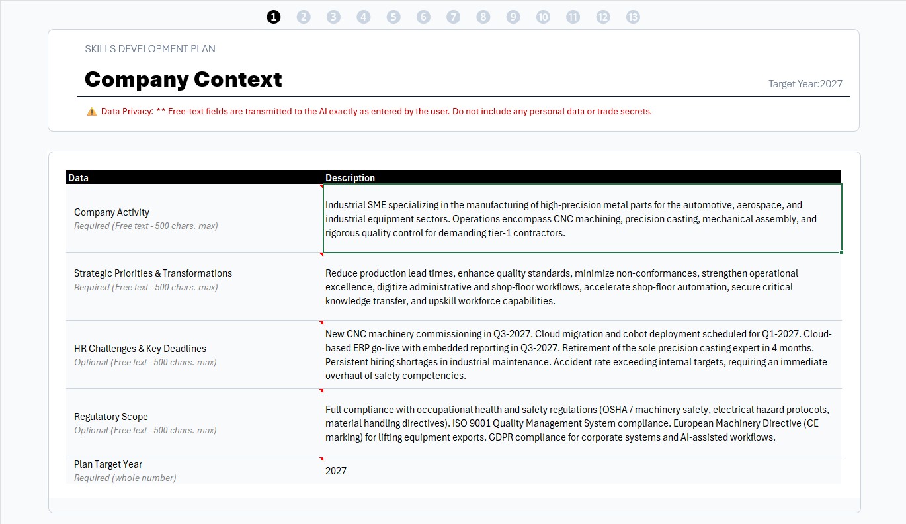The height and width of the screenshot is (524, 906).
Task: Click the SKILLS DEVELOPMENT PLAN heading
Action: pyautogui.click(x=150, y=49)
